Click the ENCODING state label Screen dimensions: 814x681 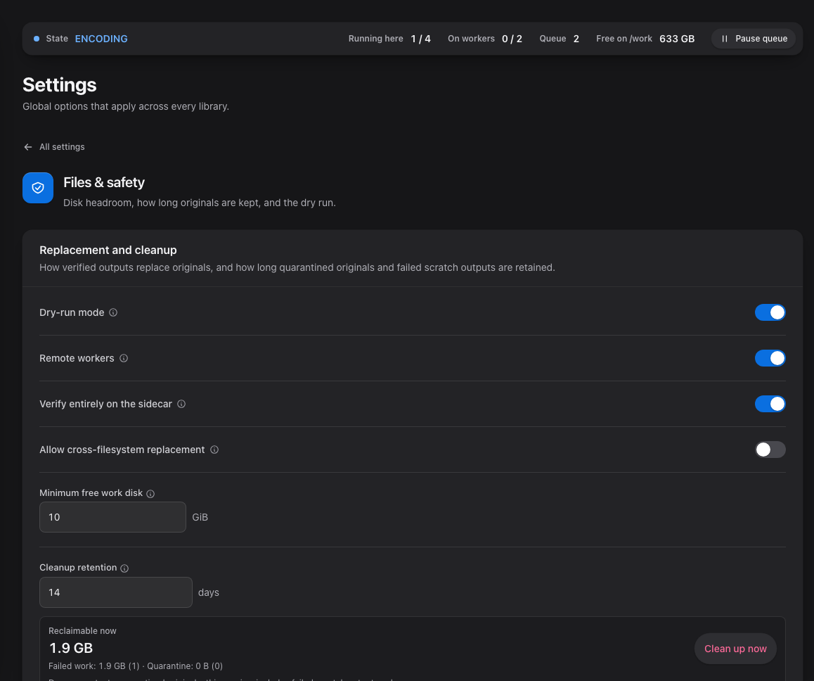coord(101,39)
